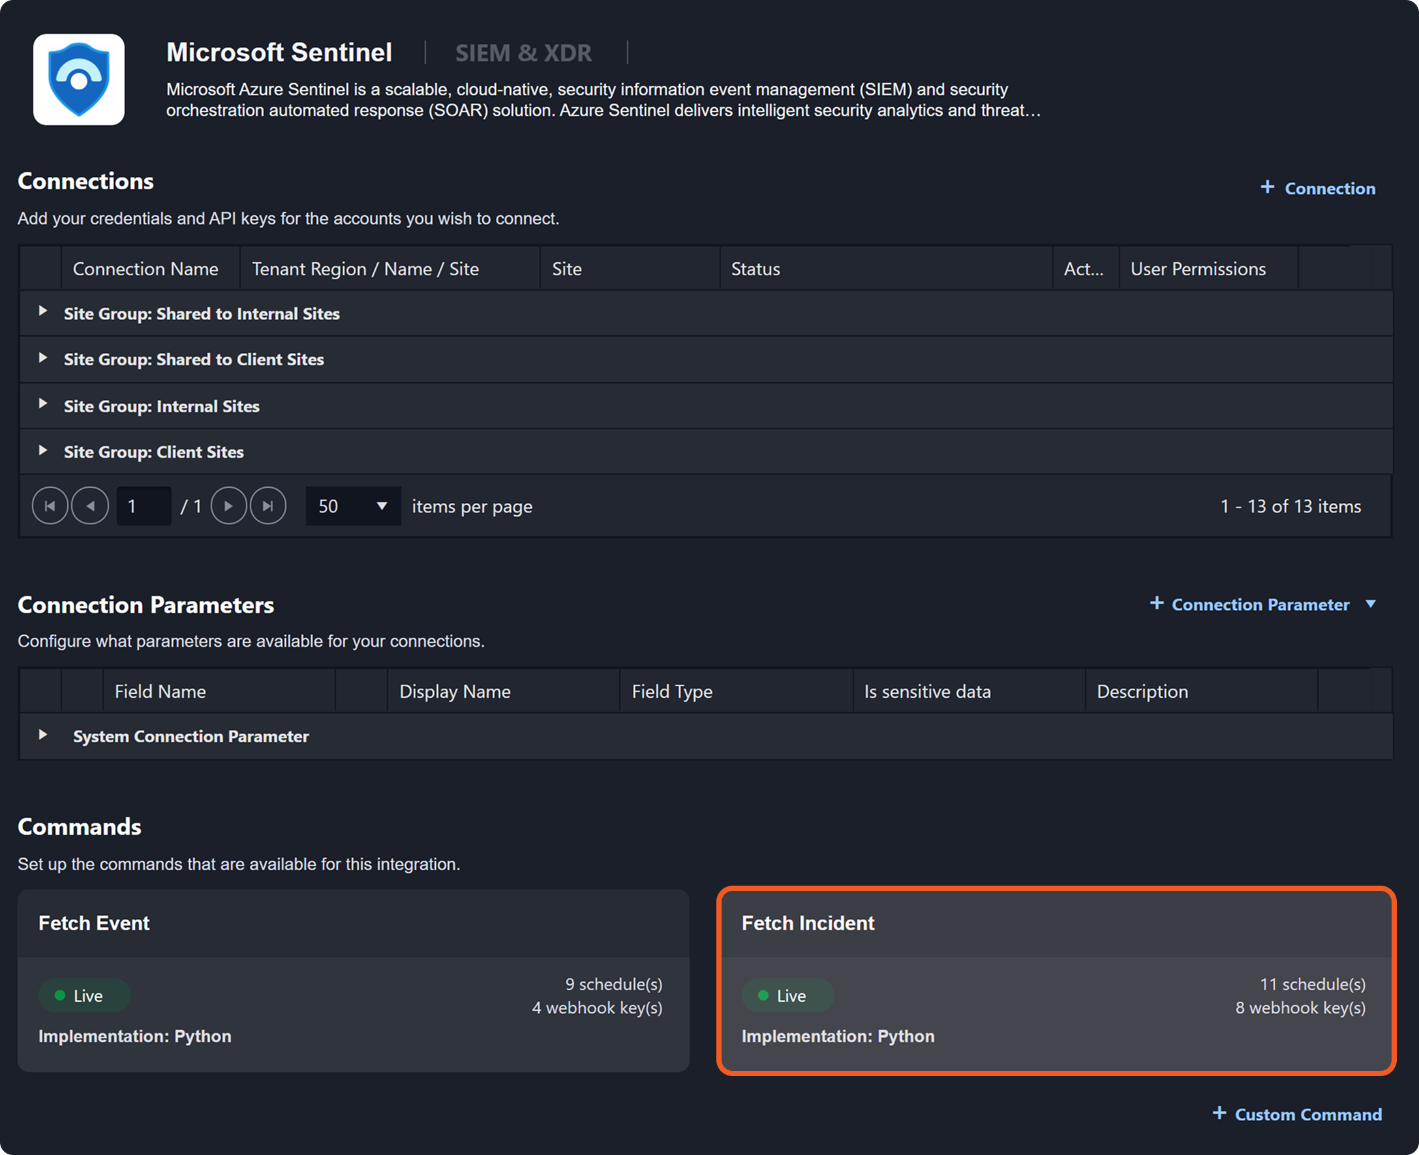
Task: Click plus icon beside Connection Parameter
Action: [1157, 603]
